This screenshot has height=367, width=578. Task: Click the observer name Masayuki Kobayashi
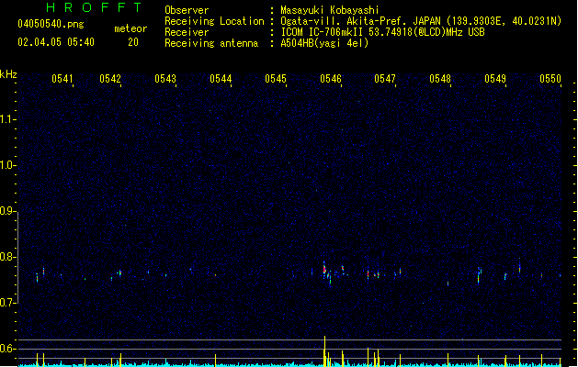pos(330,10)
